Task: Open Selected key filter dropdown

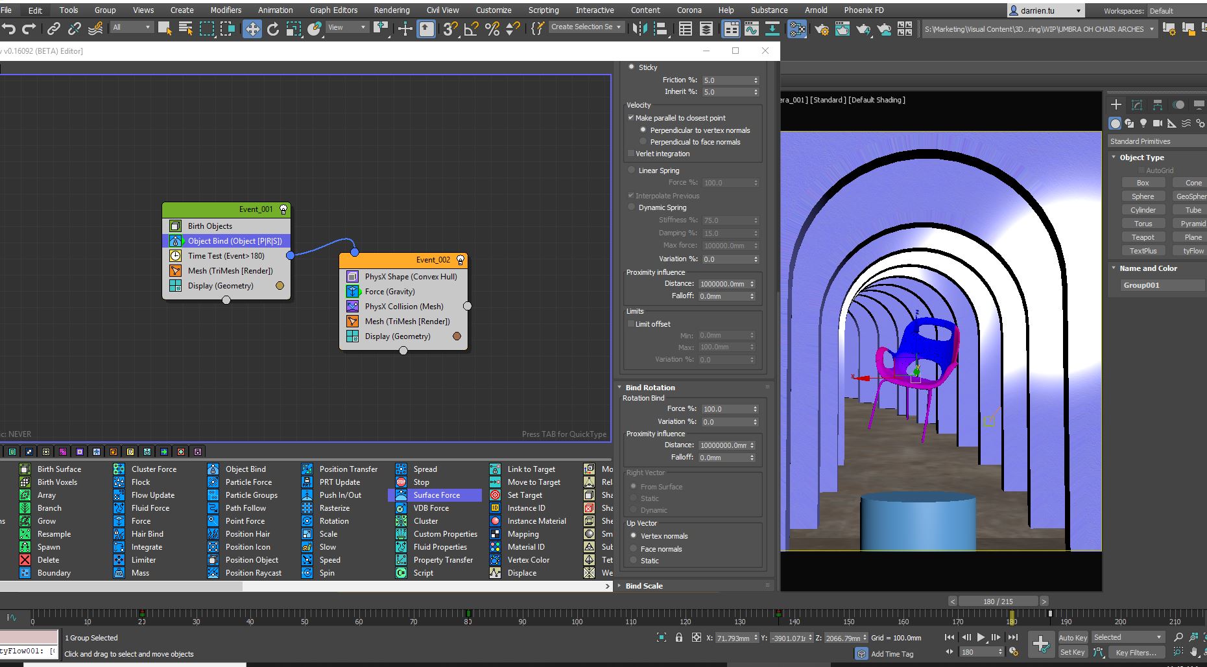Action: (1128, 637)
